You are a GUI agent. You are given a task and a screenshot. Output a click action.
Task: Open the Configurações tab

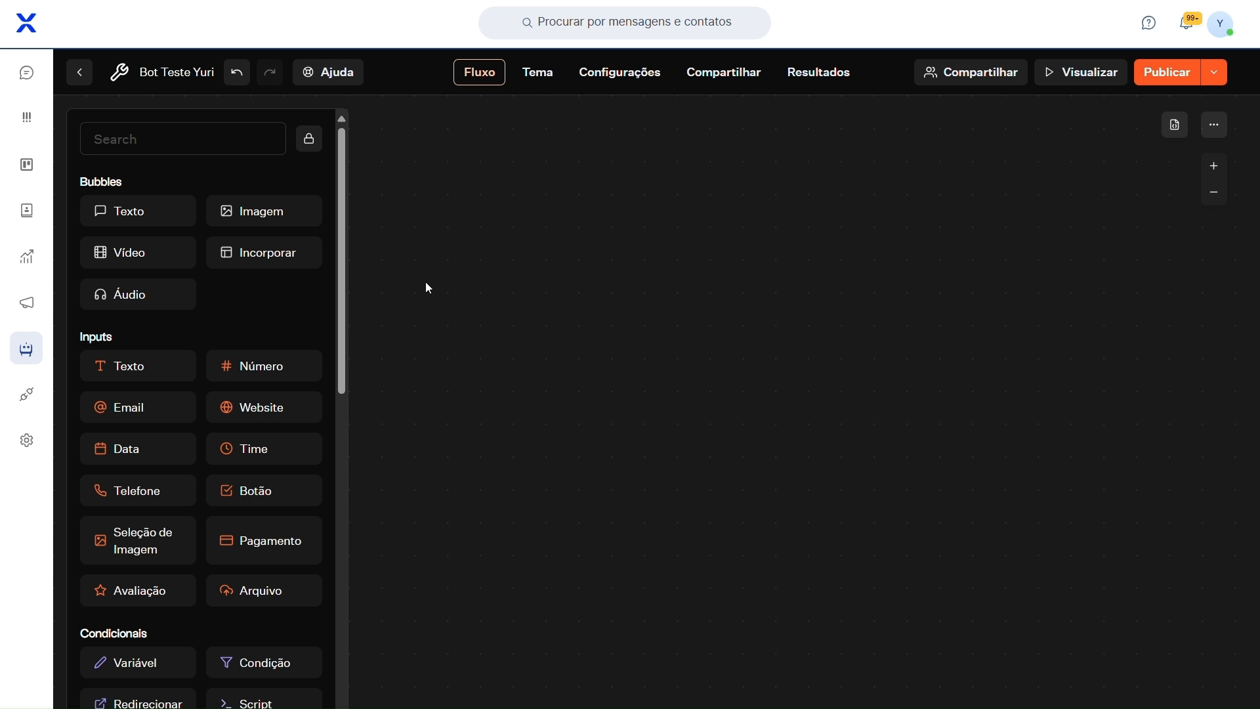[619, 72]
